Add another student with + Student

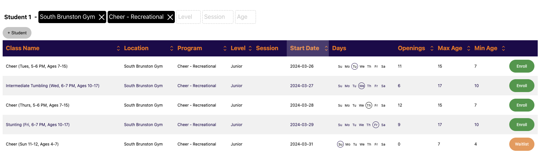[x=17, y=33]
